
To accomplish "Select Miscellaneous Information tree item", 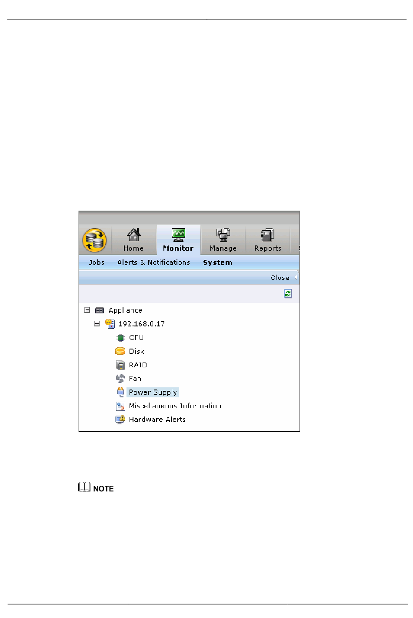I will pyautogui.click(x=175, y=406).
